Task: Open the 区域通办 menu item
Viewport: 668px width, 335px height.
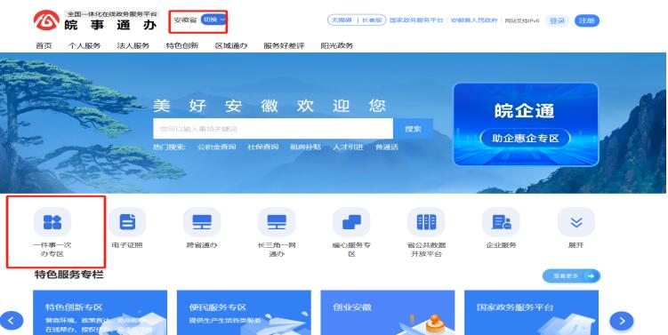Action: click(x=231, y=45)
